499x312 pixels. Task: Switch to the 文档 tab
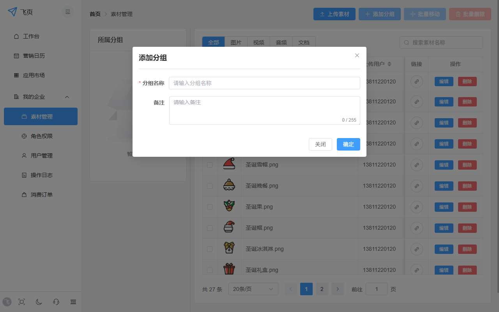[304, 42]
